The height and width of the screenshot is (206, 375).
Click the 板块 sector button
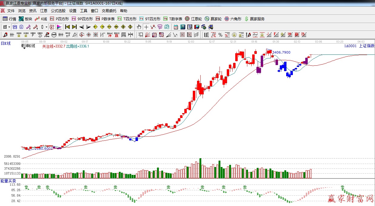coord(25,19)
